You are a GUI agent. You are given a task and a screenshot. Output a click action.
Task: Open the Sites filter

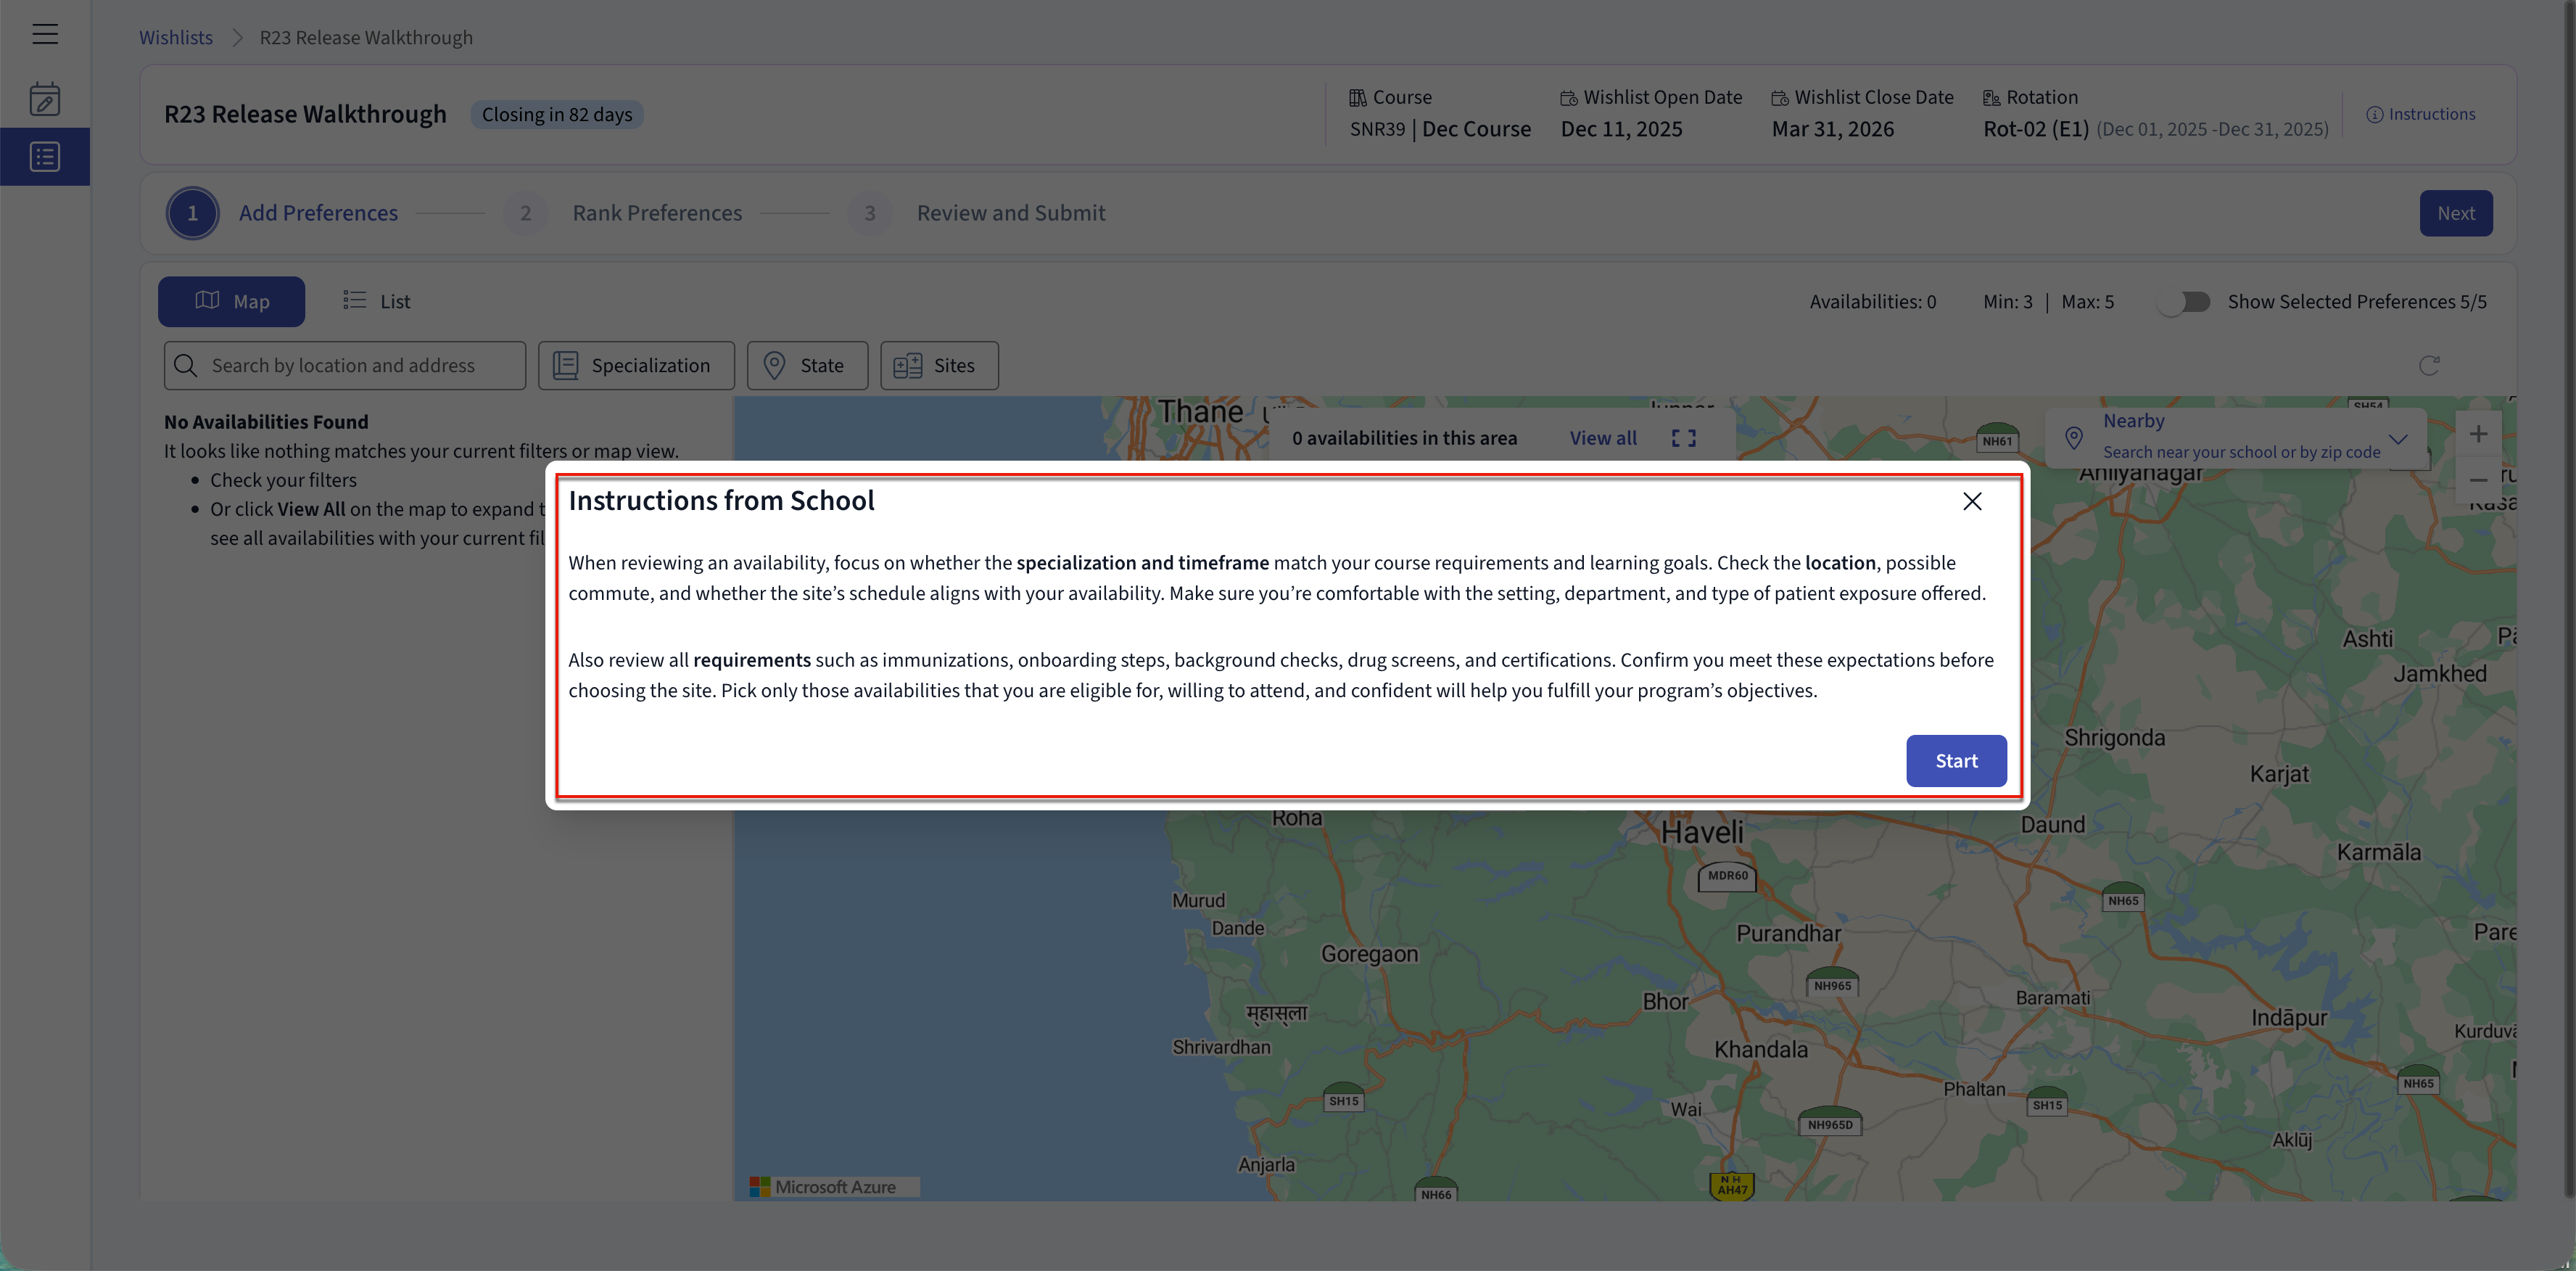pos(939,366)
